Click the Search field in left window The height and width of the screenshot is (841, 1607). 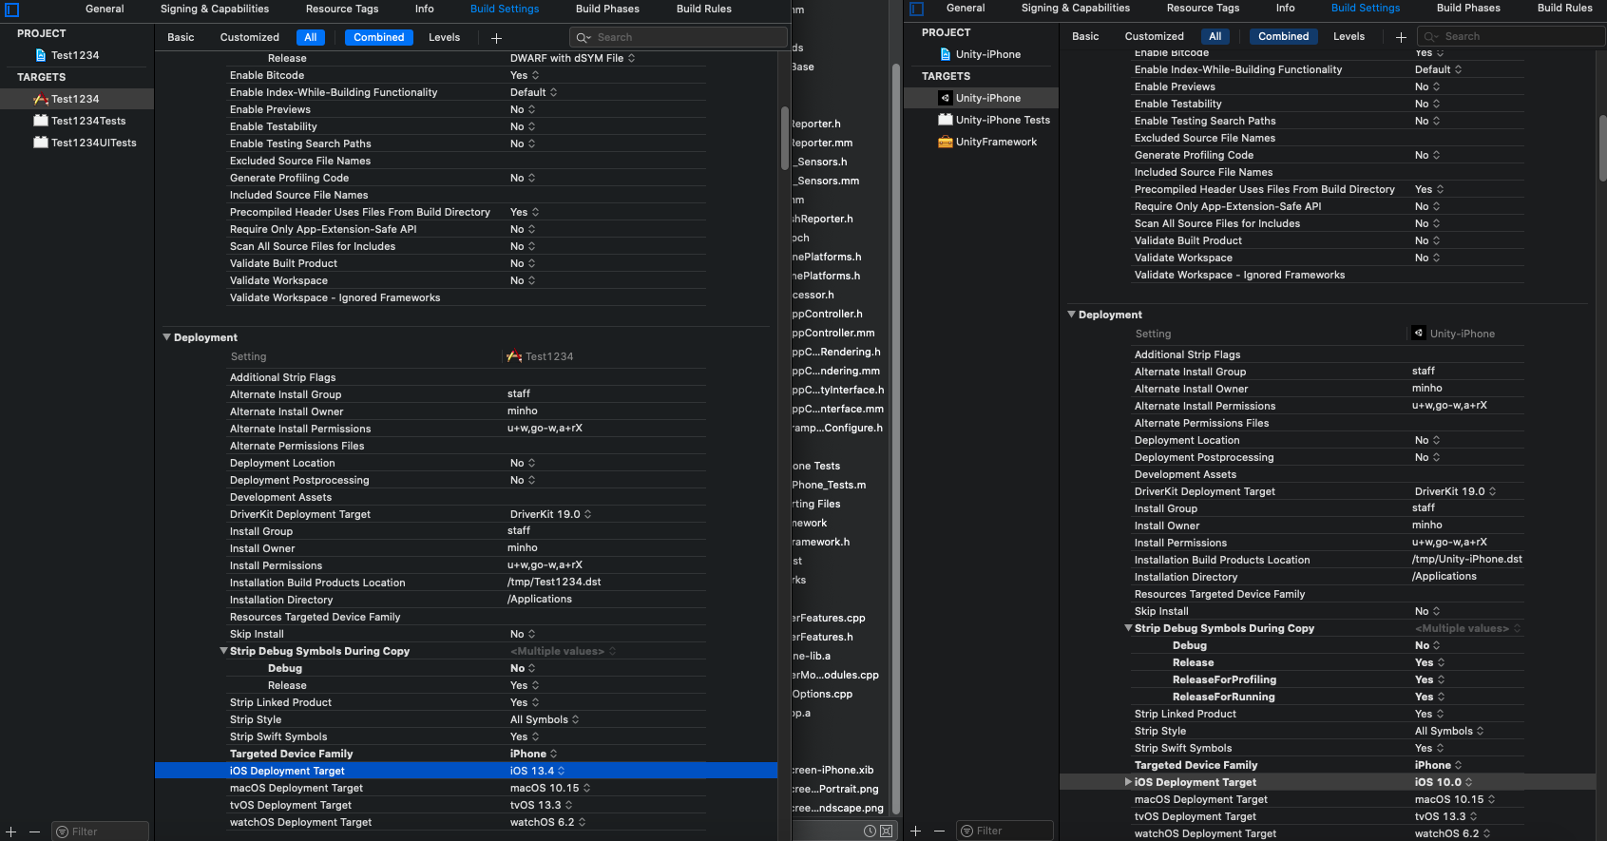(x=678, y=37)
